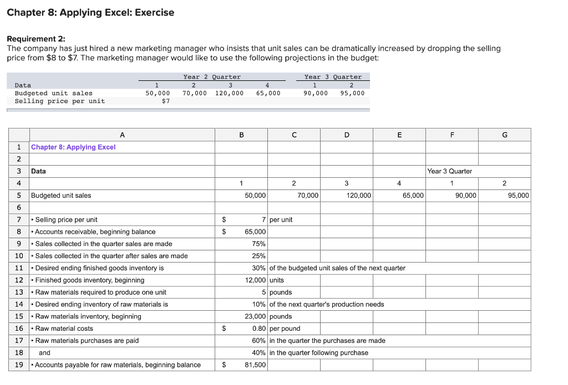Click the $7 value in top data table

[165, 101]
